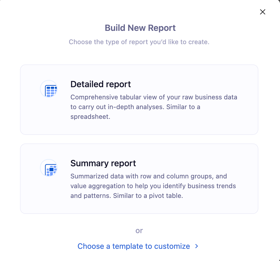Screen dimensions: 280x261
Task: Click the 'Build New Report' dialog title
Action: (140, 28)
